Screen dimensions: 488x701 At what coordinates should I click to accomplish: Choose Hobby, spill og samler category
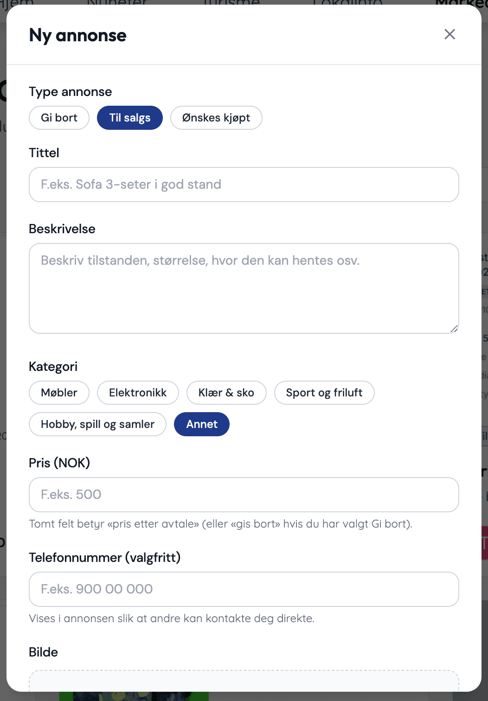(x=97, y=424)
